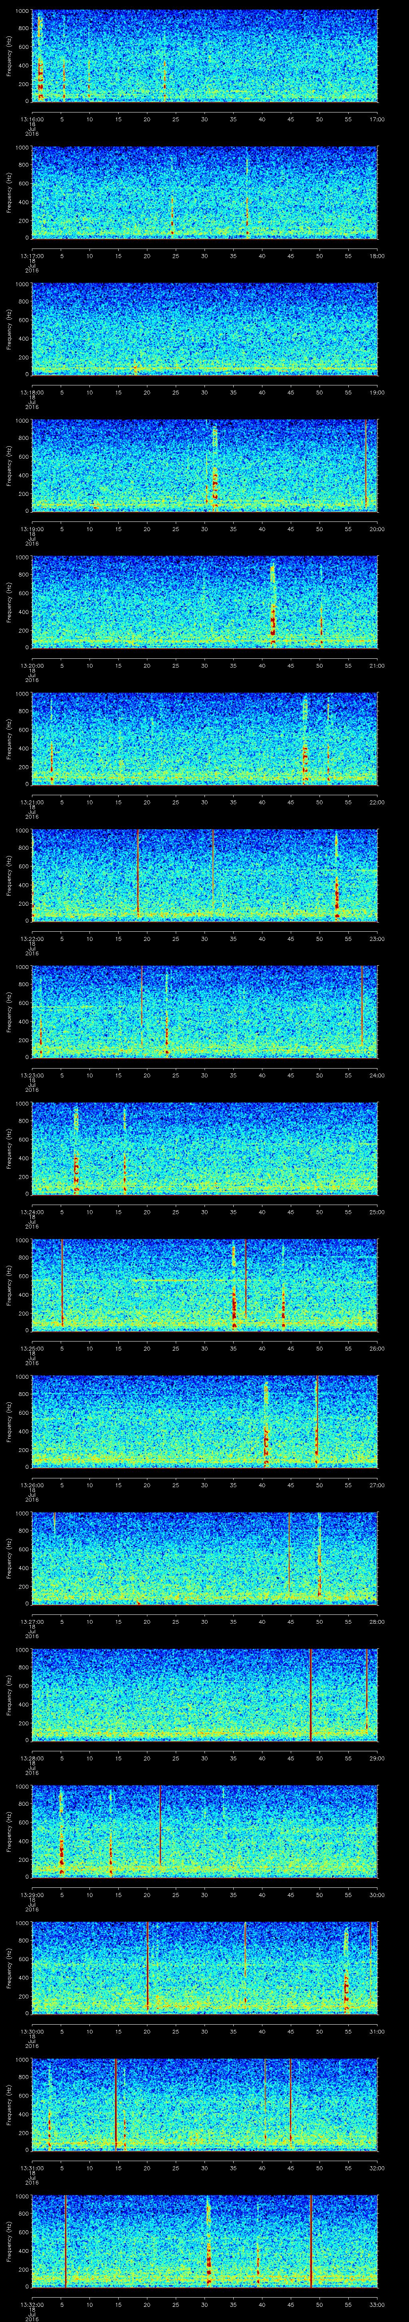Click red vertical line near 48s in 13:28:00 spectrogram
Screen dimensions: 409x2322
(x=311, y=1694)
